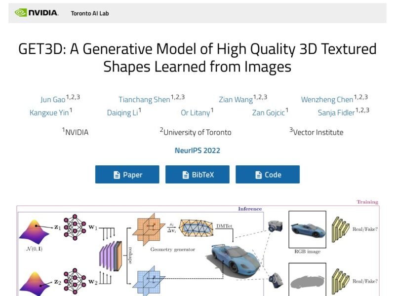Click the NVIDIA logo in header

[37, 13]
